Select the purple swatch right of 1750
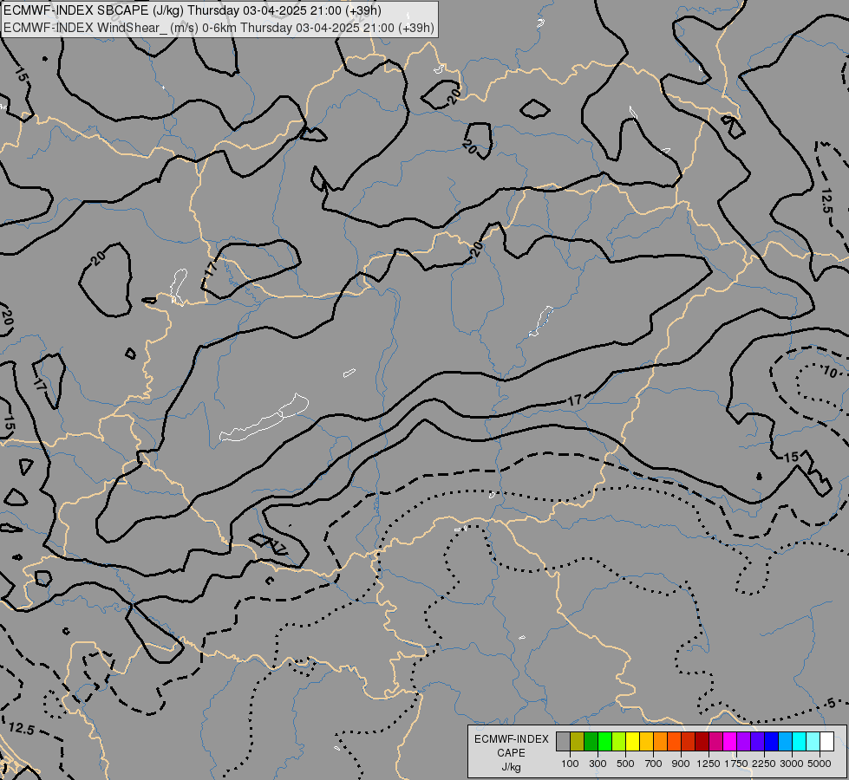The image size is (849, 780). pyautogui.click(x=743, y=741)
